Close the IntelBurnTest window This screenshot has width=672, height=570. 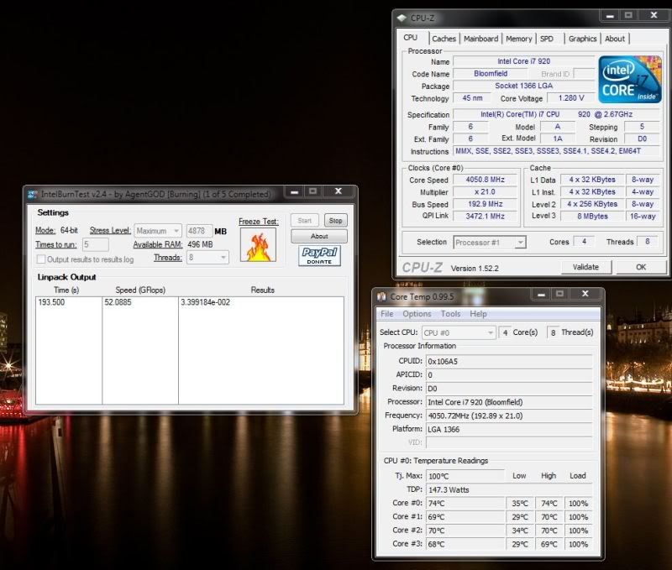(339, 191)
